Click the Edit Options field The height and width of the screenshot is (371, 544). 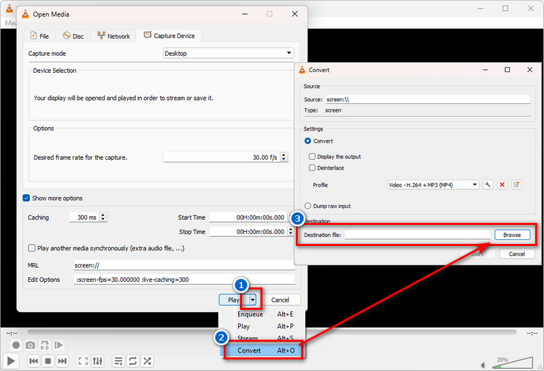pyautogui.click(x=184, y=279)
